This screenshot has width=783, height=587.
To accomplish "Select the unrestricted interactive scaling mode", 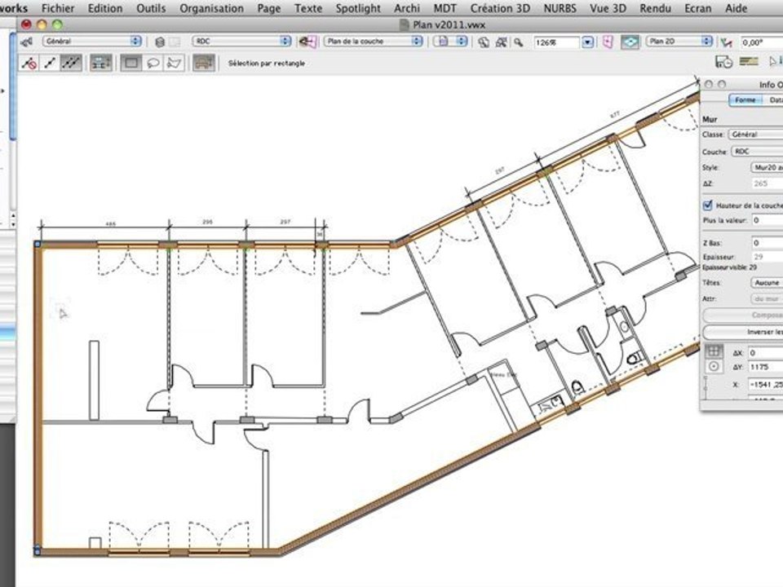I will (x=71, y=64).
